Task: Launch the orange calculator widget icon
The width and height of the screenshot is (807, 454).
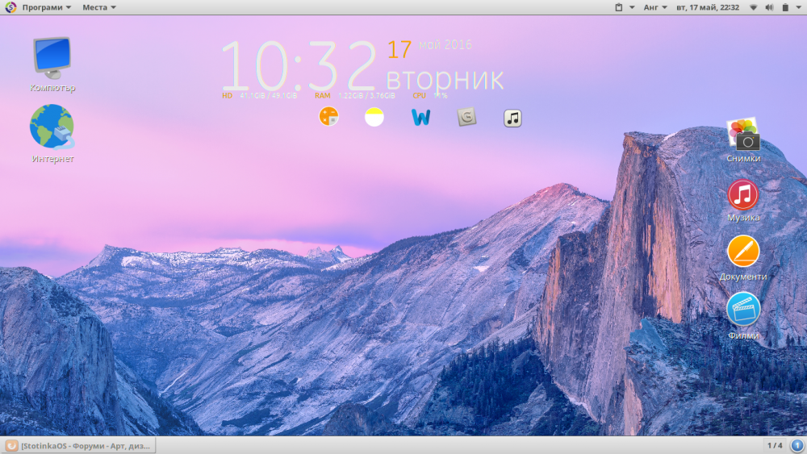Action: pos(328,117)
